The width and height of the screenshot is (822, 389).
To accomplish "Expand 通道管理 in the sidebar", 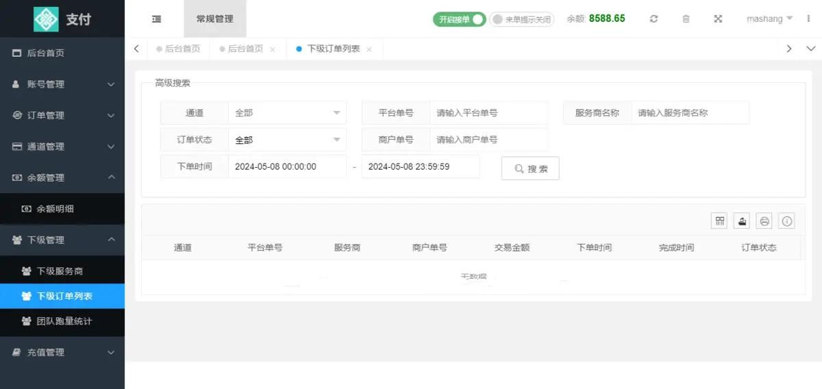I will pos(62,147).
